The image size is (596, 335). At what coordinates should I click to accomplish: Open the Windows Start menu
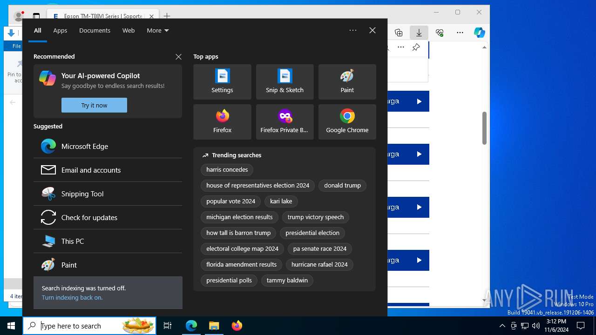coord(11,326)
